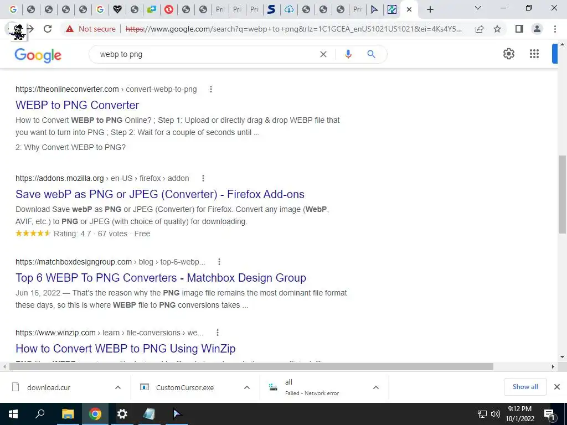Bookmark this tab with the star
This screenshot has width=567, height=425.
[497, 29]
